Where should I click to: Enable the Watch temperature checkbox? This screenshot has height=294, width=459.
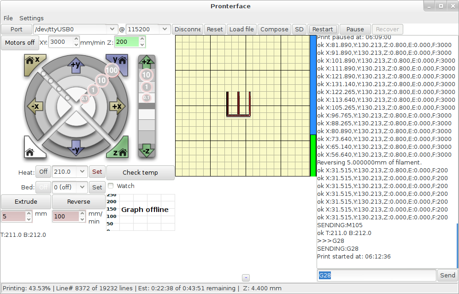(111, 186)
